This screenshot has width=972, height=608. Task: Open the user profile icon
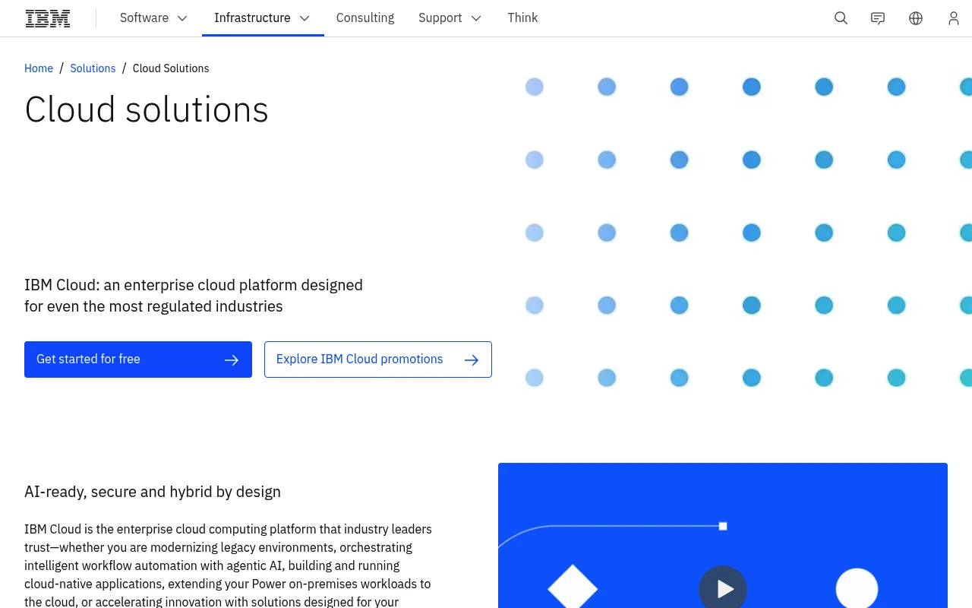tap(954, 18)
